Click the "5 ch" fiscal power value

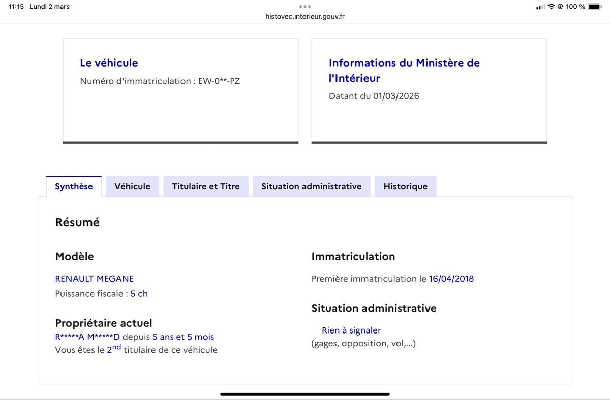[x=139, y=293]
